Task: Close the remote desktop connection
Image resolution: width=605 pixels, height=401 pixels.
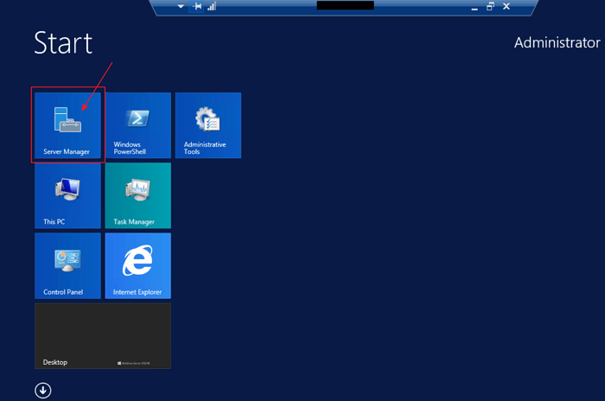Action: (506, 6)
